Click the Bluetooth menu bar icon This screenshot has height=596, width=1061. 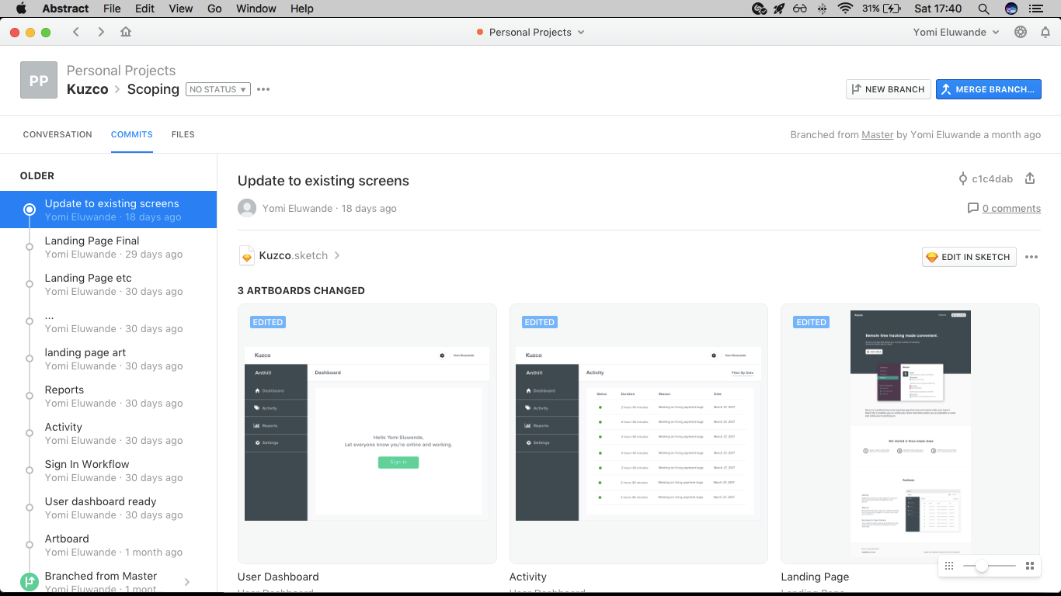click(x=823, y=9)
